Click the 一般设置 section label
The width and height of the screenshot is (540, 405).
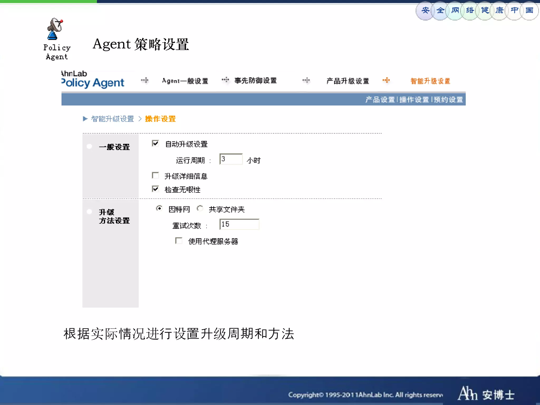[x=114, y=147]
